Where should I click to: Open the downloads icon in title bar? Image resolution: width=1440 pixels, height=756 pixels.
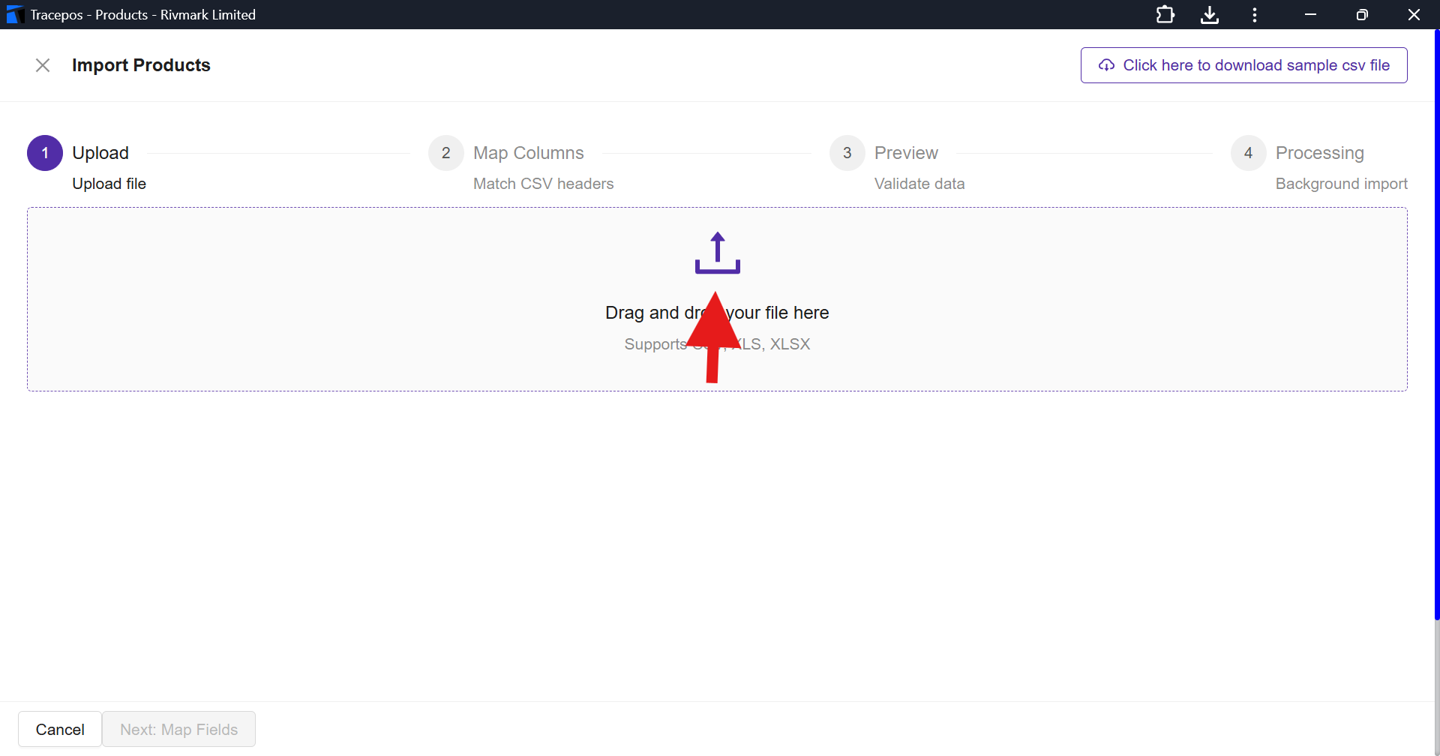pos(1210,14)
